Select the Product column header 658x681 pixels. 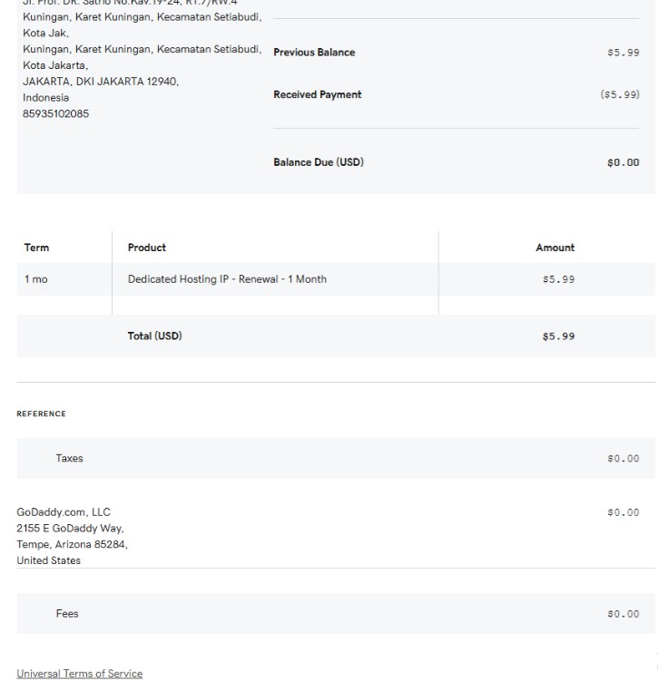[x=147, y=248]
